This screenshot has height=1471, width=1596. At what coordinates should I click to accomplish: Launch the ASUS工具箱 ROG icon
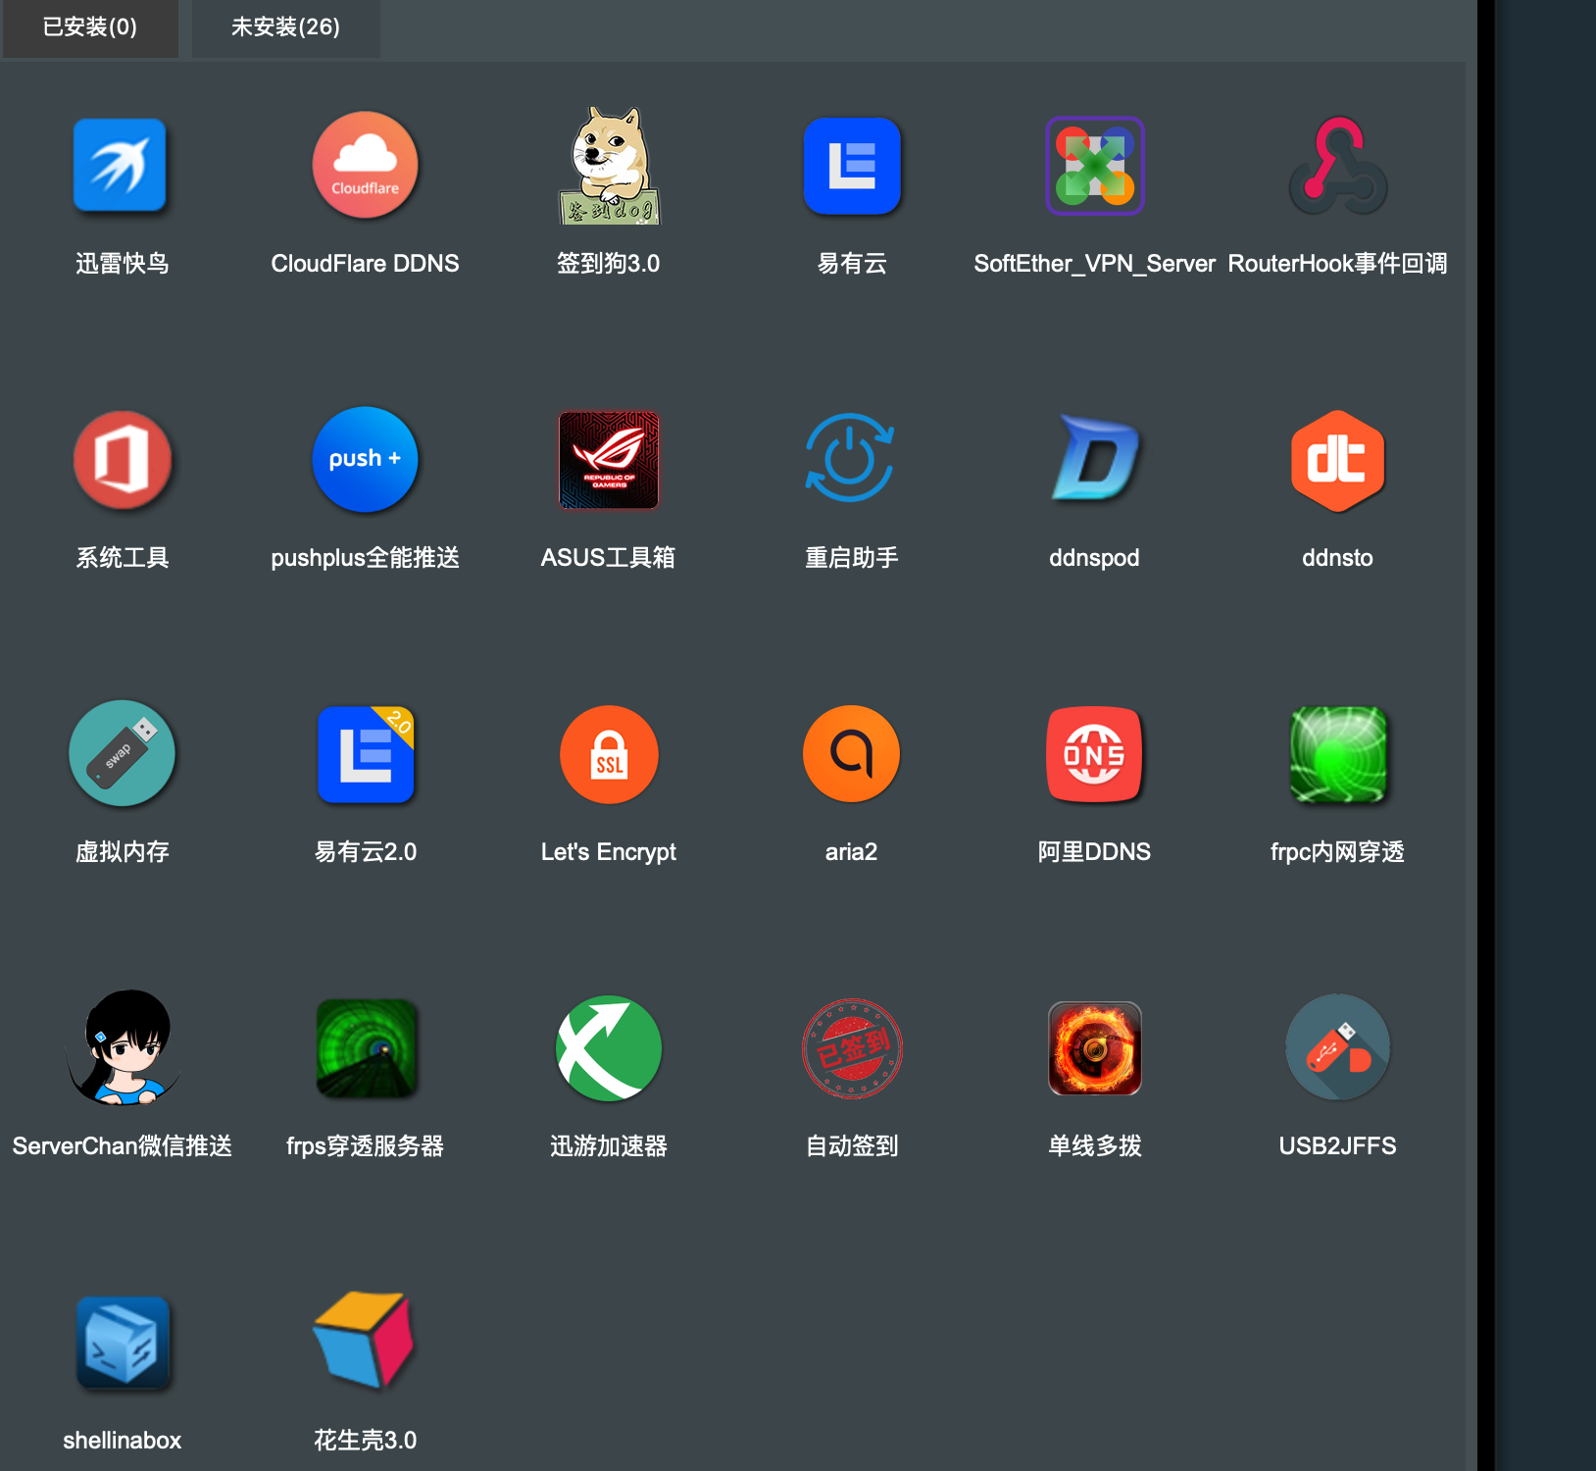609,459
